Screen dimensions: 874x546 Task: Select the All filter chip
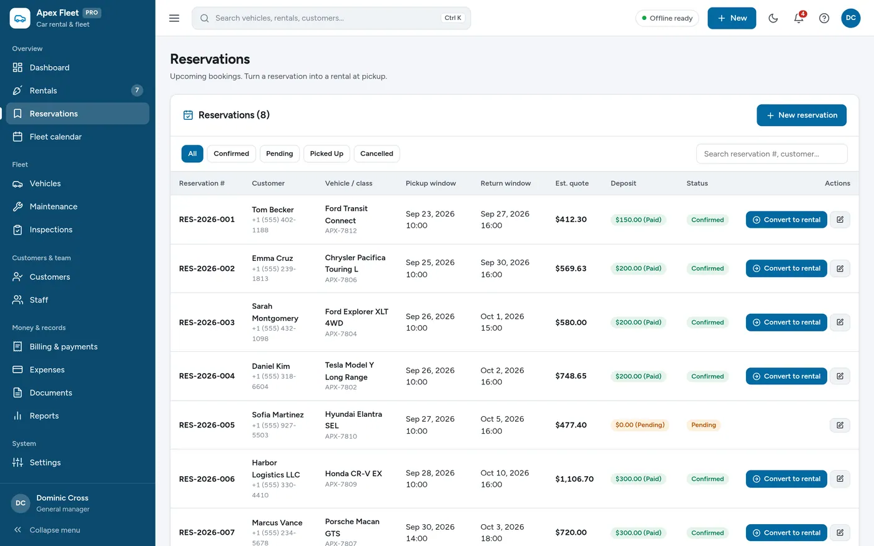[192, 154]
